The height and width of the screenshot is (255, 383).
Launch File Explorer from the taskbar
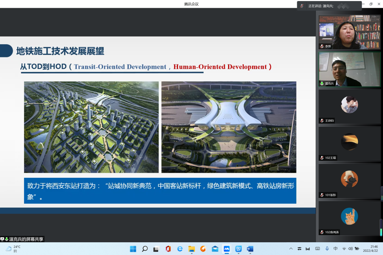pyautogui.click(x=191, y=249)
